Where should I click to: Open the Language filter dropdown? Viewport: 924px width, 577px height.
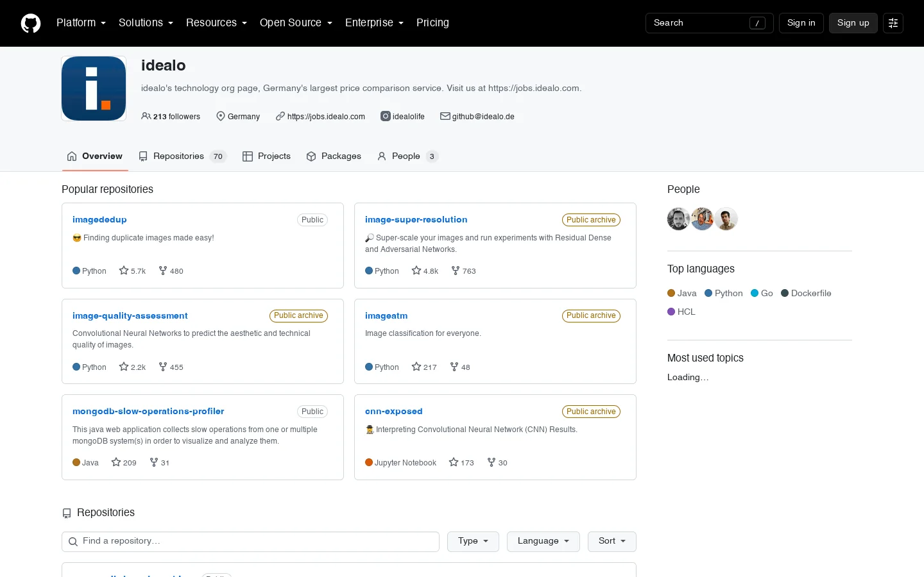543,542
